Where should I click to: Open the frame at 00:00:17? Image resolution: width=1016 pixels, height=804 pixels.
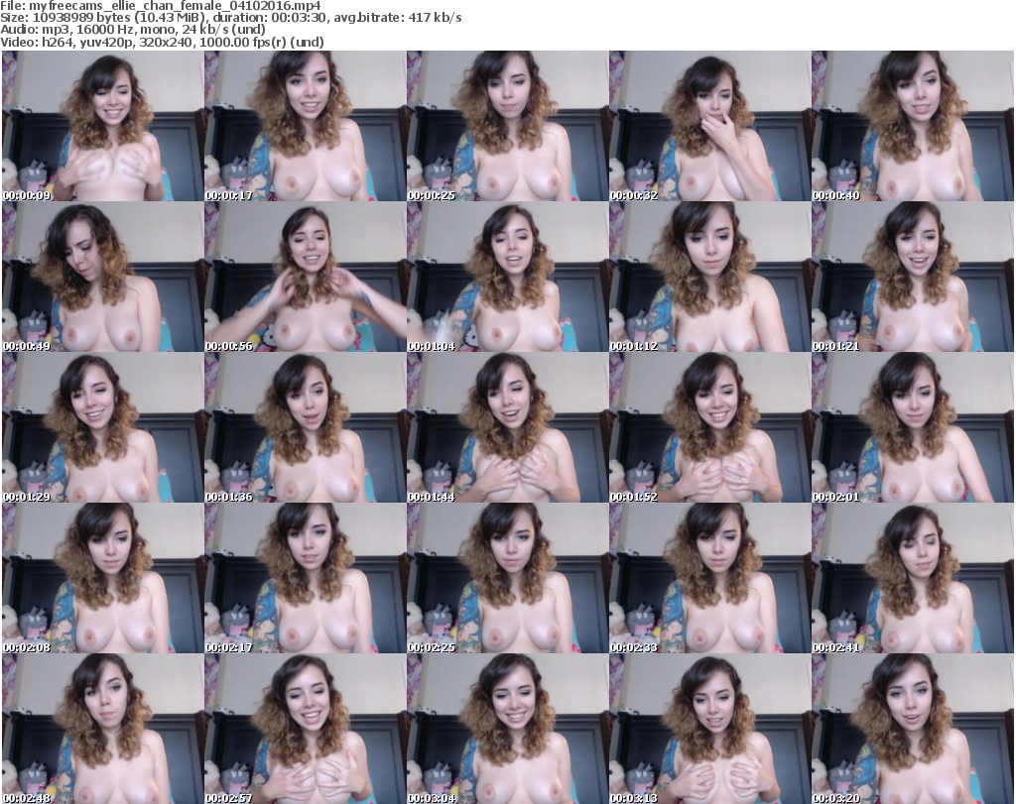(306, 126)
